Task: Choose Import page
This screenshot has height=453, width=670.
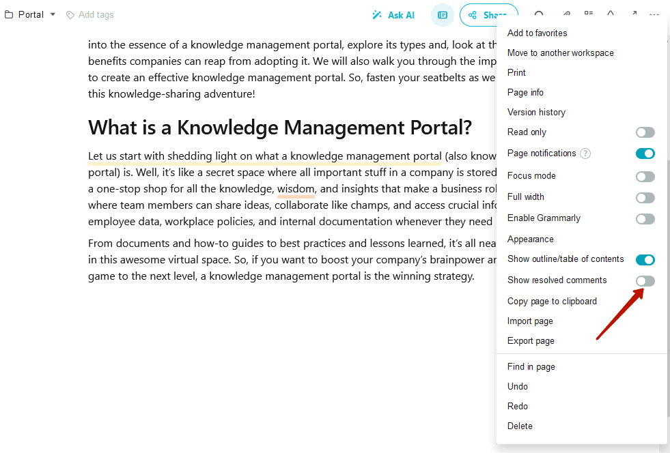Action: point(530,321)
